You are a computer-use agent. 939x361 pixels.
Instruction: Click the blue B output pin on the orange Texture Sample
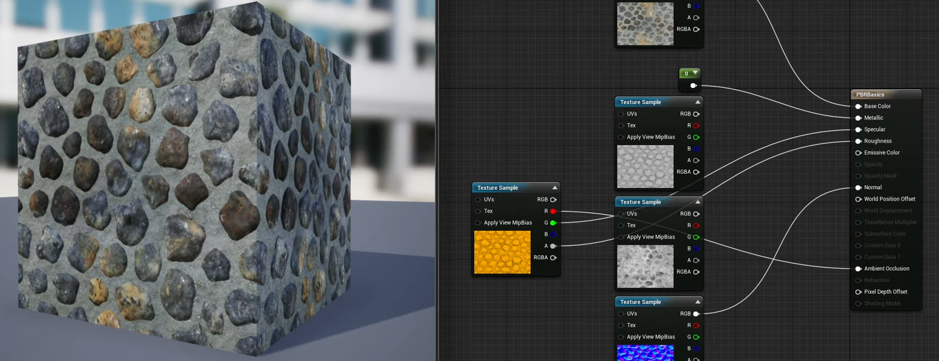click(554, 234)
